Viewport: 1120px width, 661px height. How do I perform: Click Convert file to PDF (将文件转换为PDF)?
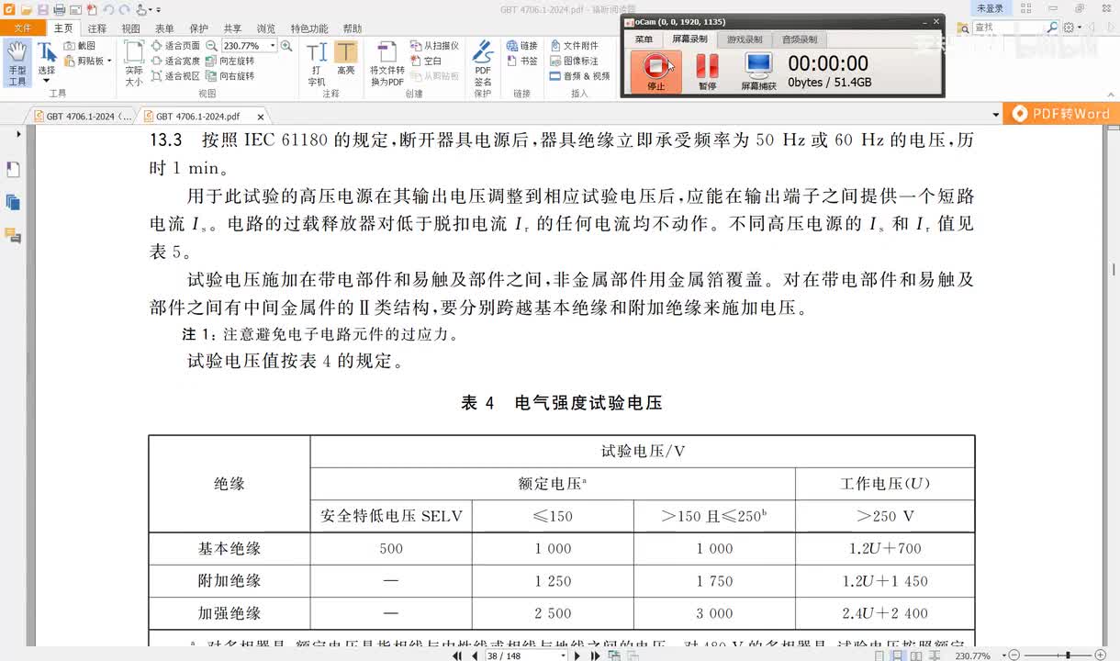(x=386, y=63)
